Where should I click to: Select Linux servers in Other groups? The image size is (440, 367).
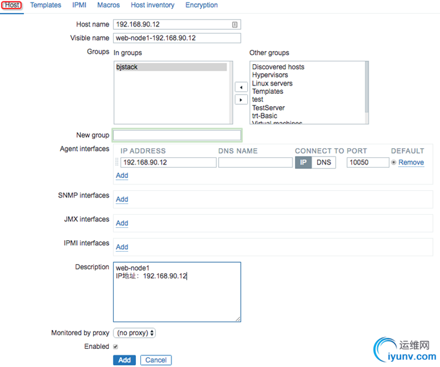coord(272,83)
